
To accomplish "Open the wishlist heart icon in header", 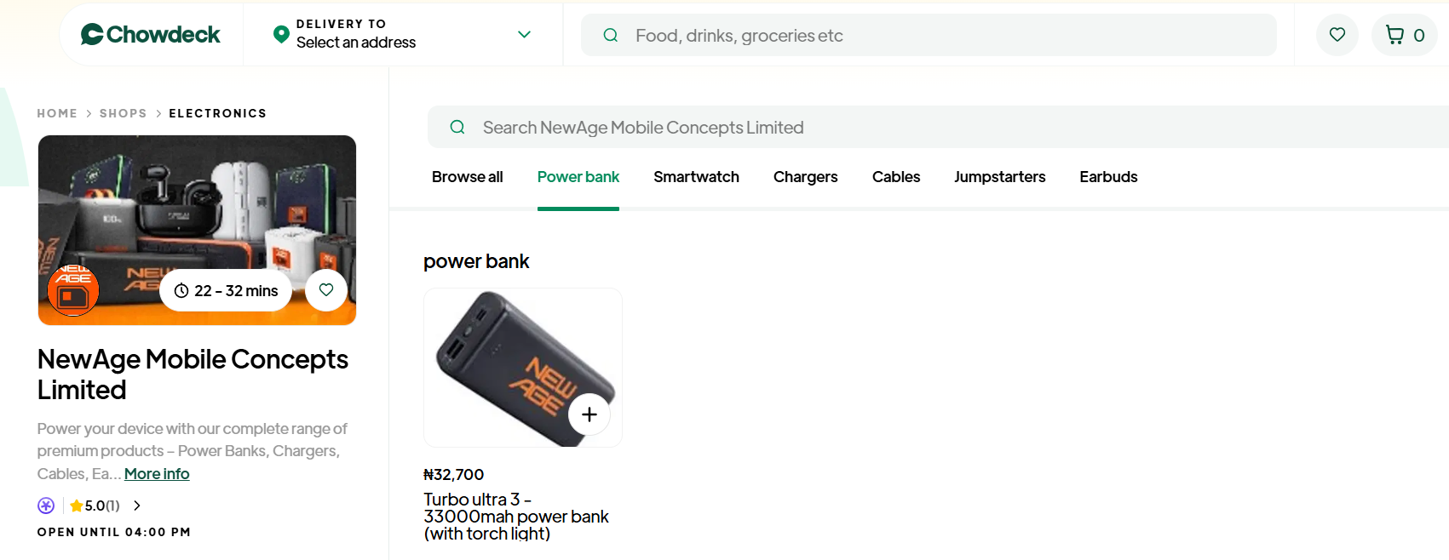I will tap(1337, 35).
